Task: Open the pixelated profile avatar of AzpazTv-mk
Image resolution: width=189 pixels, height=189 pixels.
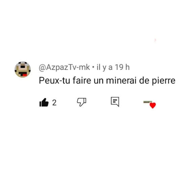Action: pos(23,70)
